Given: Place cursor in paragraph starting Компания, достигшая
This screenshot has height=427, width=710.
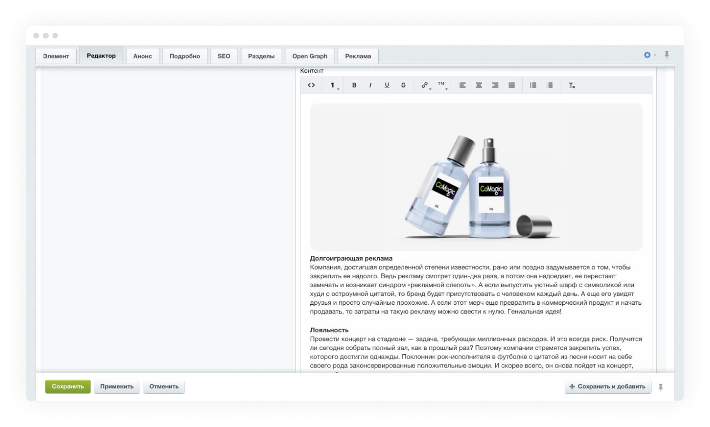Looking at the screenshot, I should point(476,289).
